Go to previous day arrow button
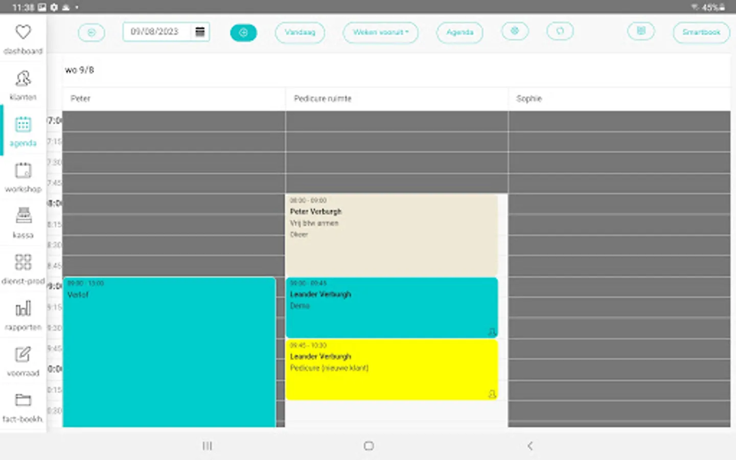The width and height of the screenshot is (736, 460). 91,32
